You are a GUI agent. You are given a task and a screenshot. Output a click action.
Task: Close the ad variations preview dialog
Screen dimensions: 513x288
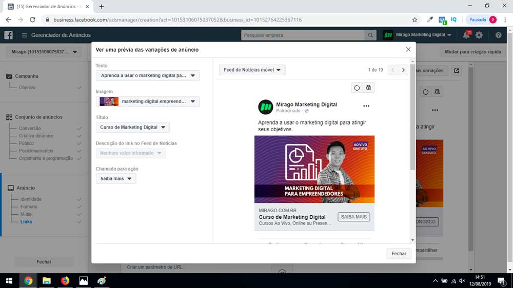(x=408, y=49)
